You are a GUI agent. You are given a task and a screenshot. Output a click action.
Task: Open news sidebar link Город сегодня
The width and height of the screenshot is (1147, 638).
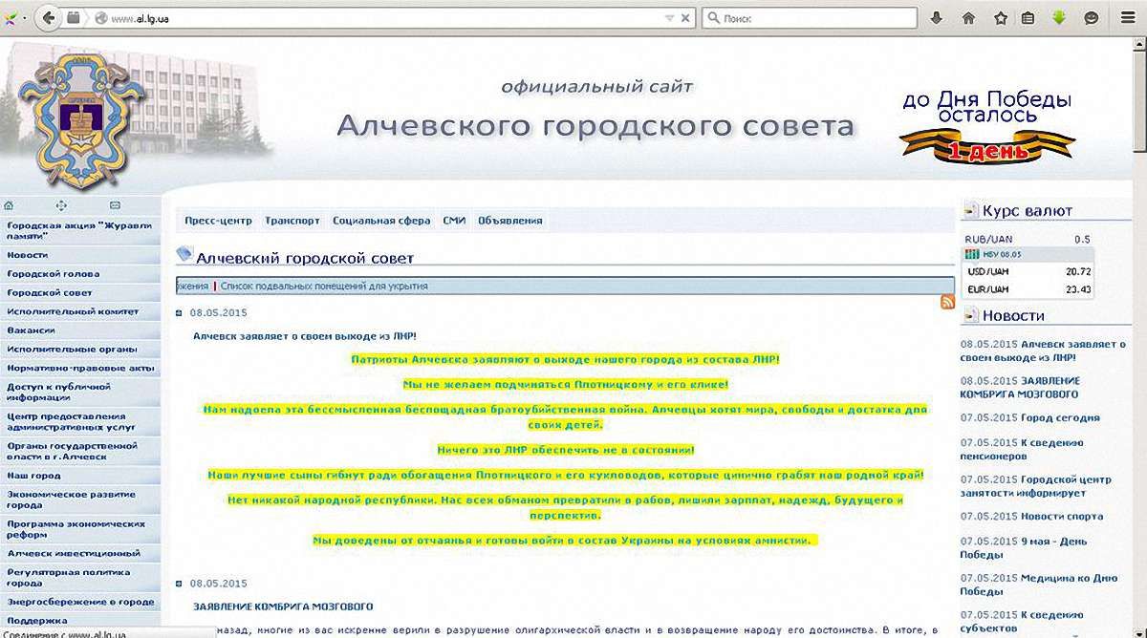point(1060,417)
